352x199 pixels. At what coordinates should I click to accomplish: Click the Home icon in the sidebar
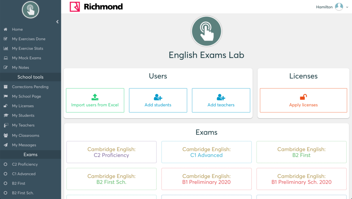tap(5, 30)
